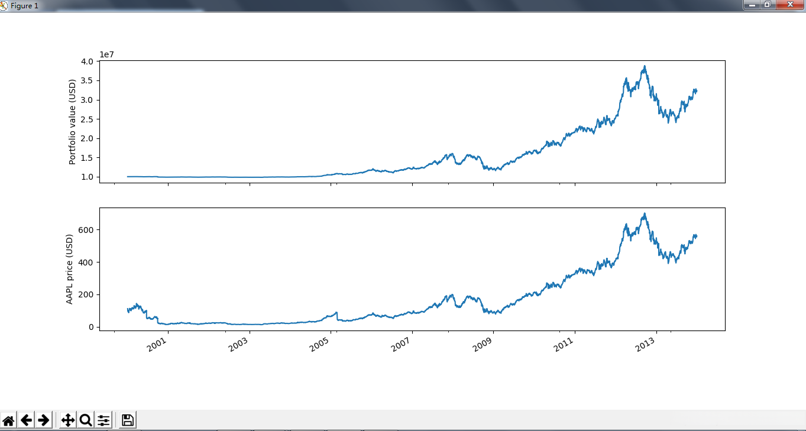The image size is (806, 431).
Task: Click the "4.0" tick on portfolio axis
Action: [x=88, y=61]
